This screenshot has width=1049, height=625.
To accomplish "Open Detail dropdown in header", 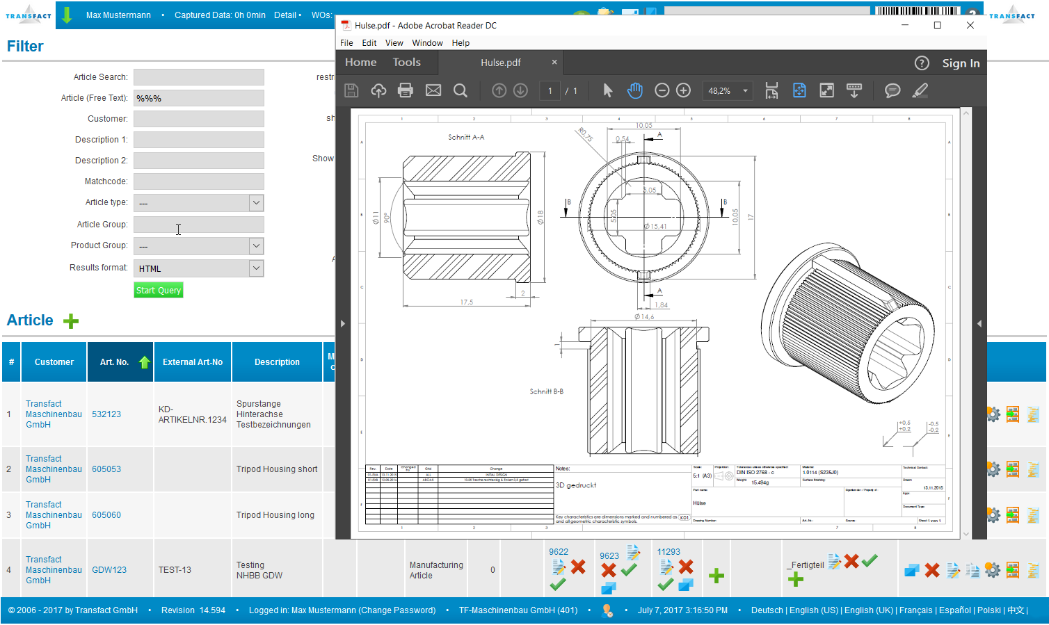I will tap(287, 15).
